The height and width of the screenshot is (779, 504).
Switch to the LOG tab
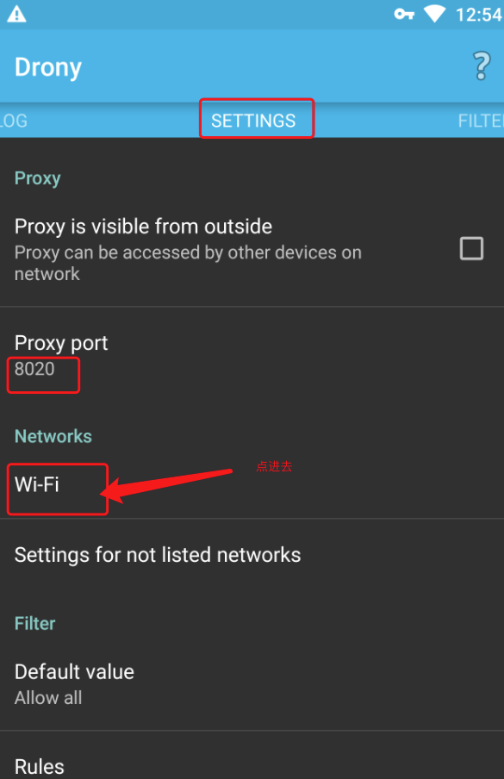(x=12, y=121)
